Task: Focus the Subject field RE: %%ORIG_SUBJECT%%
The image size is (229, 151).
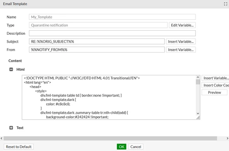Action: tap(97, 41)
